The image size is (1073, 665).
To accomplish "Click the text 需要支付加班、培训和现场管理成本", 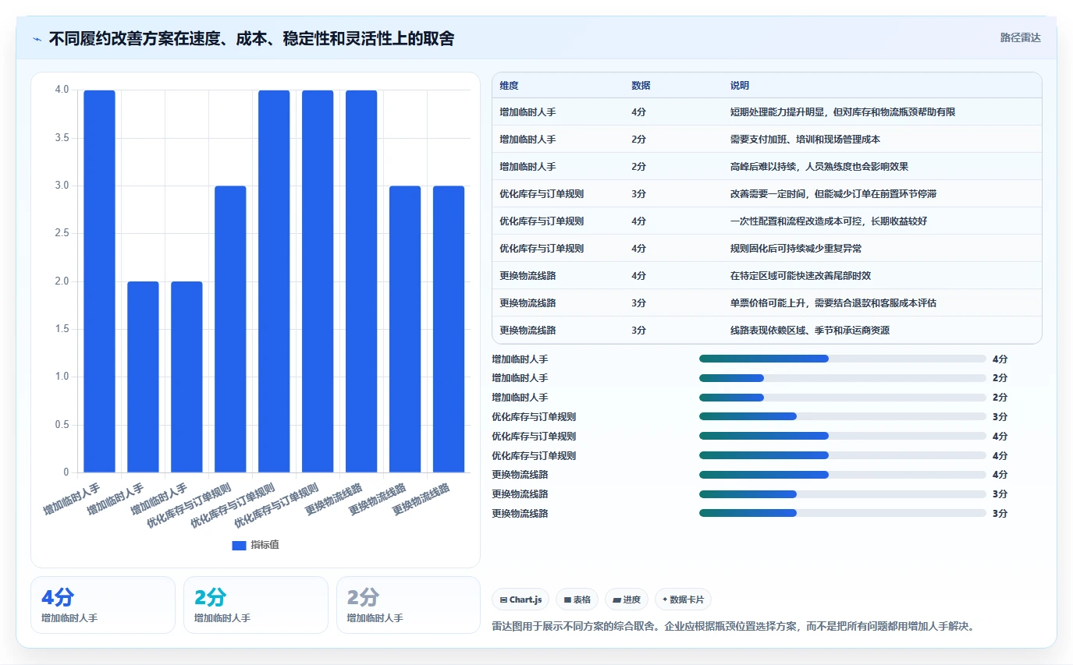I will point(805,140).
